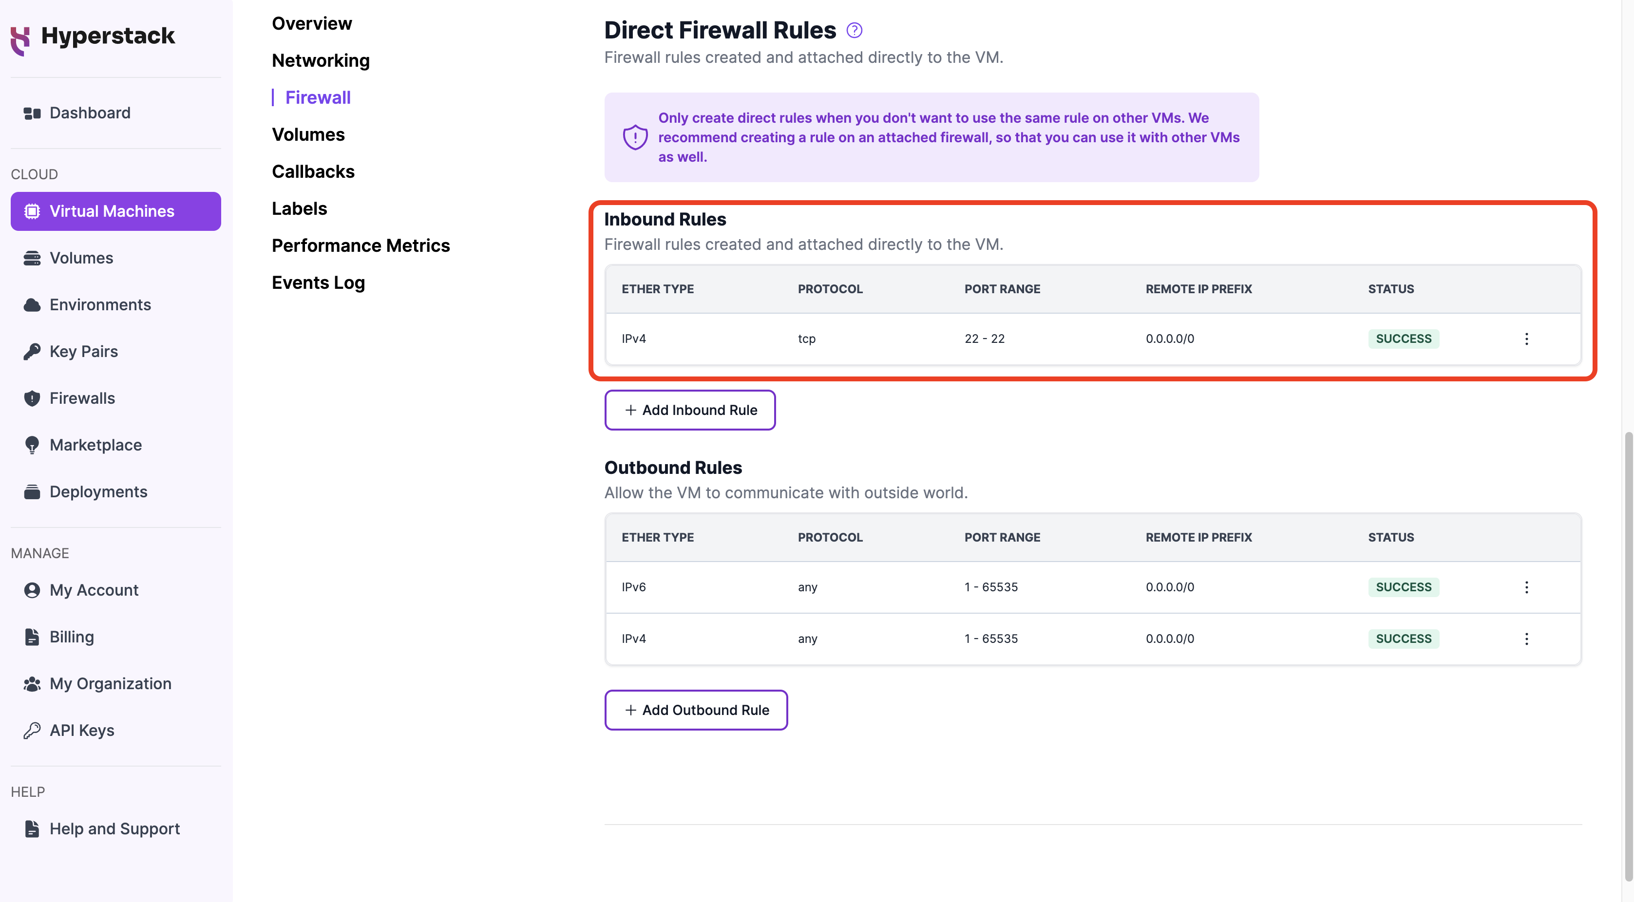This screenshot has height=902, width=1634.
Task: Click the Virtual Machines chip icon
Action: pos(32,211)
